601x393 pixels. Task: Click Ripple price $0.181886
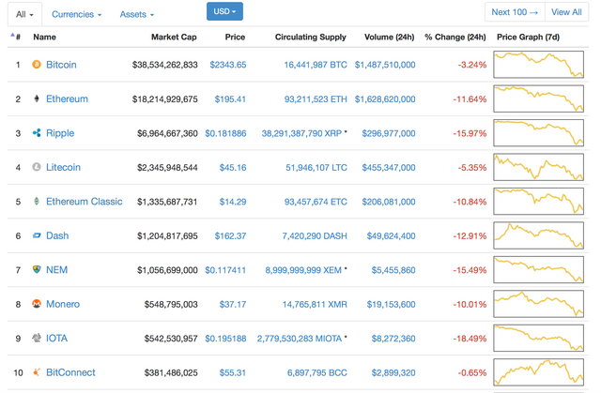tap(225, 133)
